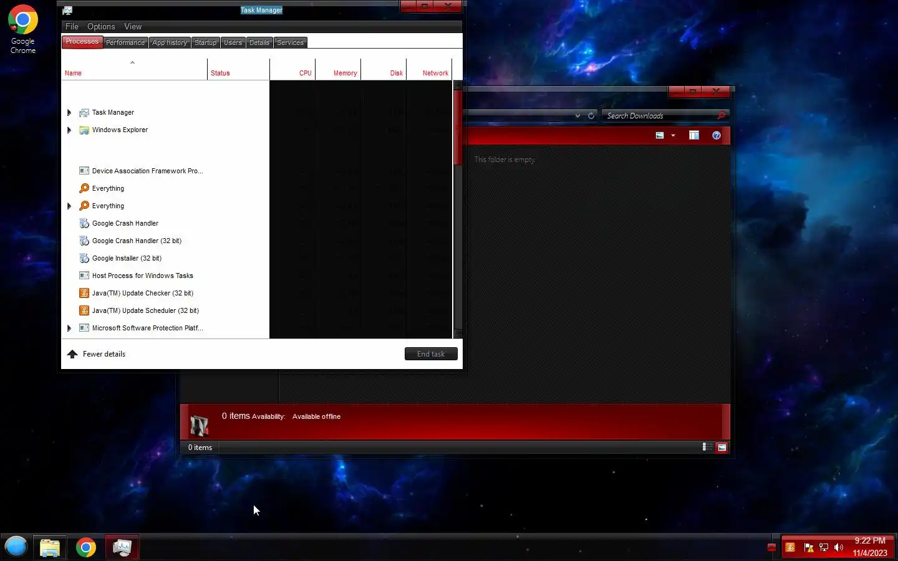This screenshot has height=561, width=898.
Task: Open the volume speaker tray icon
Action: [x=839, y=547]
